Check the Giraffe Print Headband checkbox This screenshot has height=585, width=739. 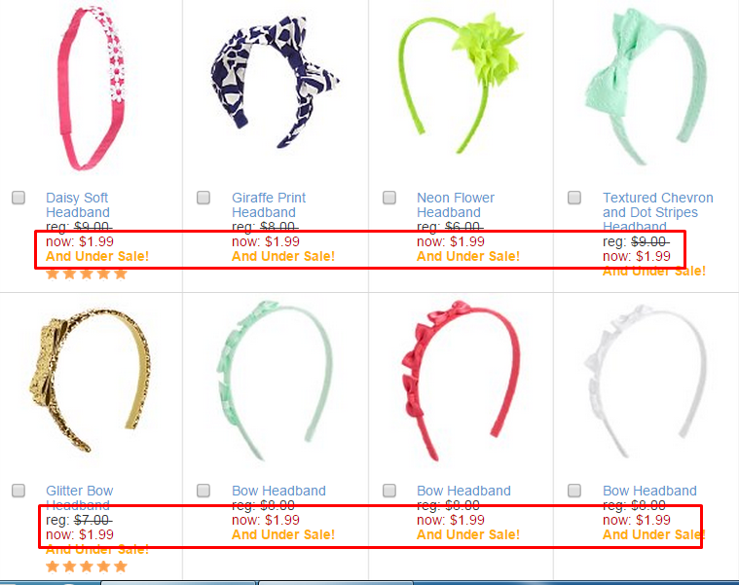203,198
